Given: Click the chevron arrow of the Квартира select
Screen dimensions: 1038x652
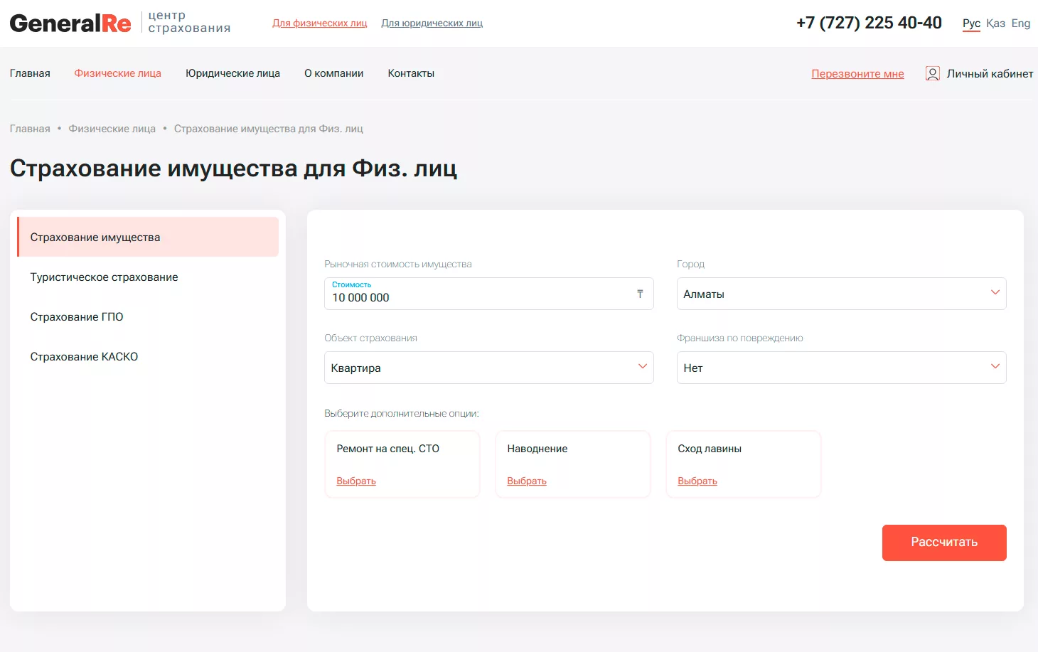Looking at the screenshot, I should click(643, 366).
